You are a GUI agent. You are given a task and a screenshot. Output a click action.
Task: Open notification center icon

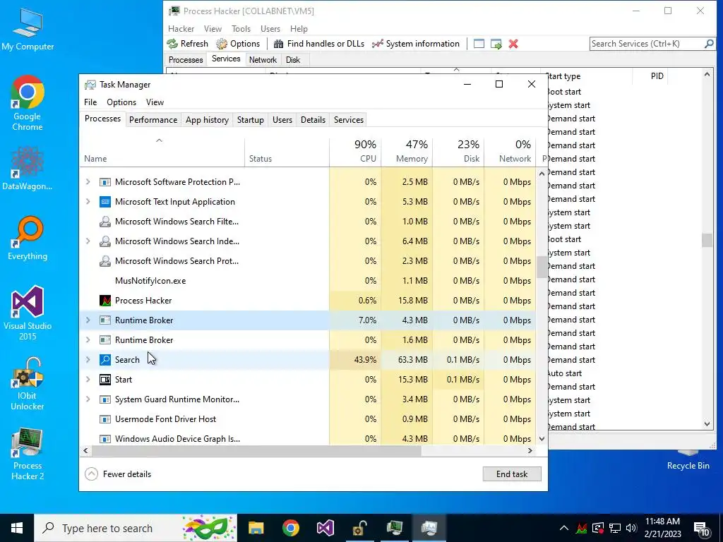(701, 529)
